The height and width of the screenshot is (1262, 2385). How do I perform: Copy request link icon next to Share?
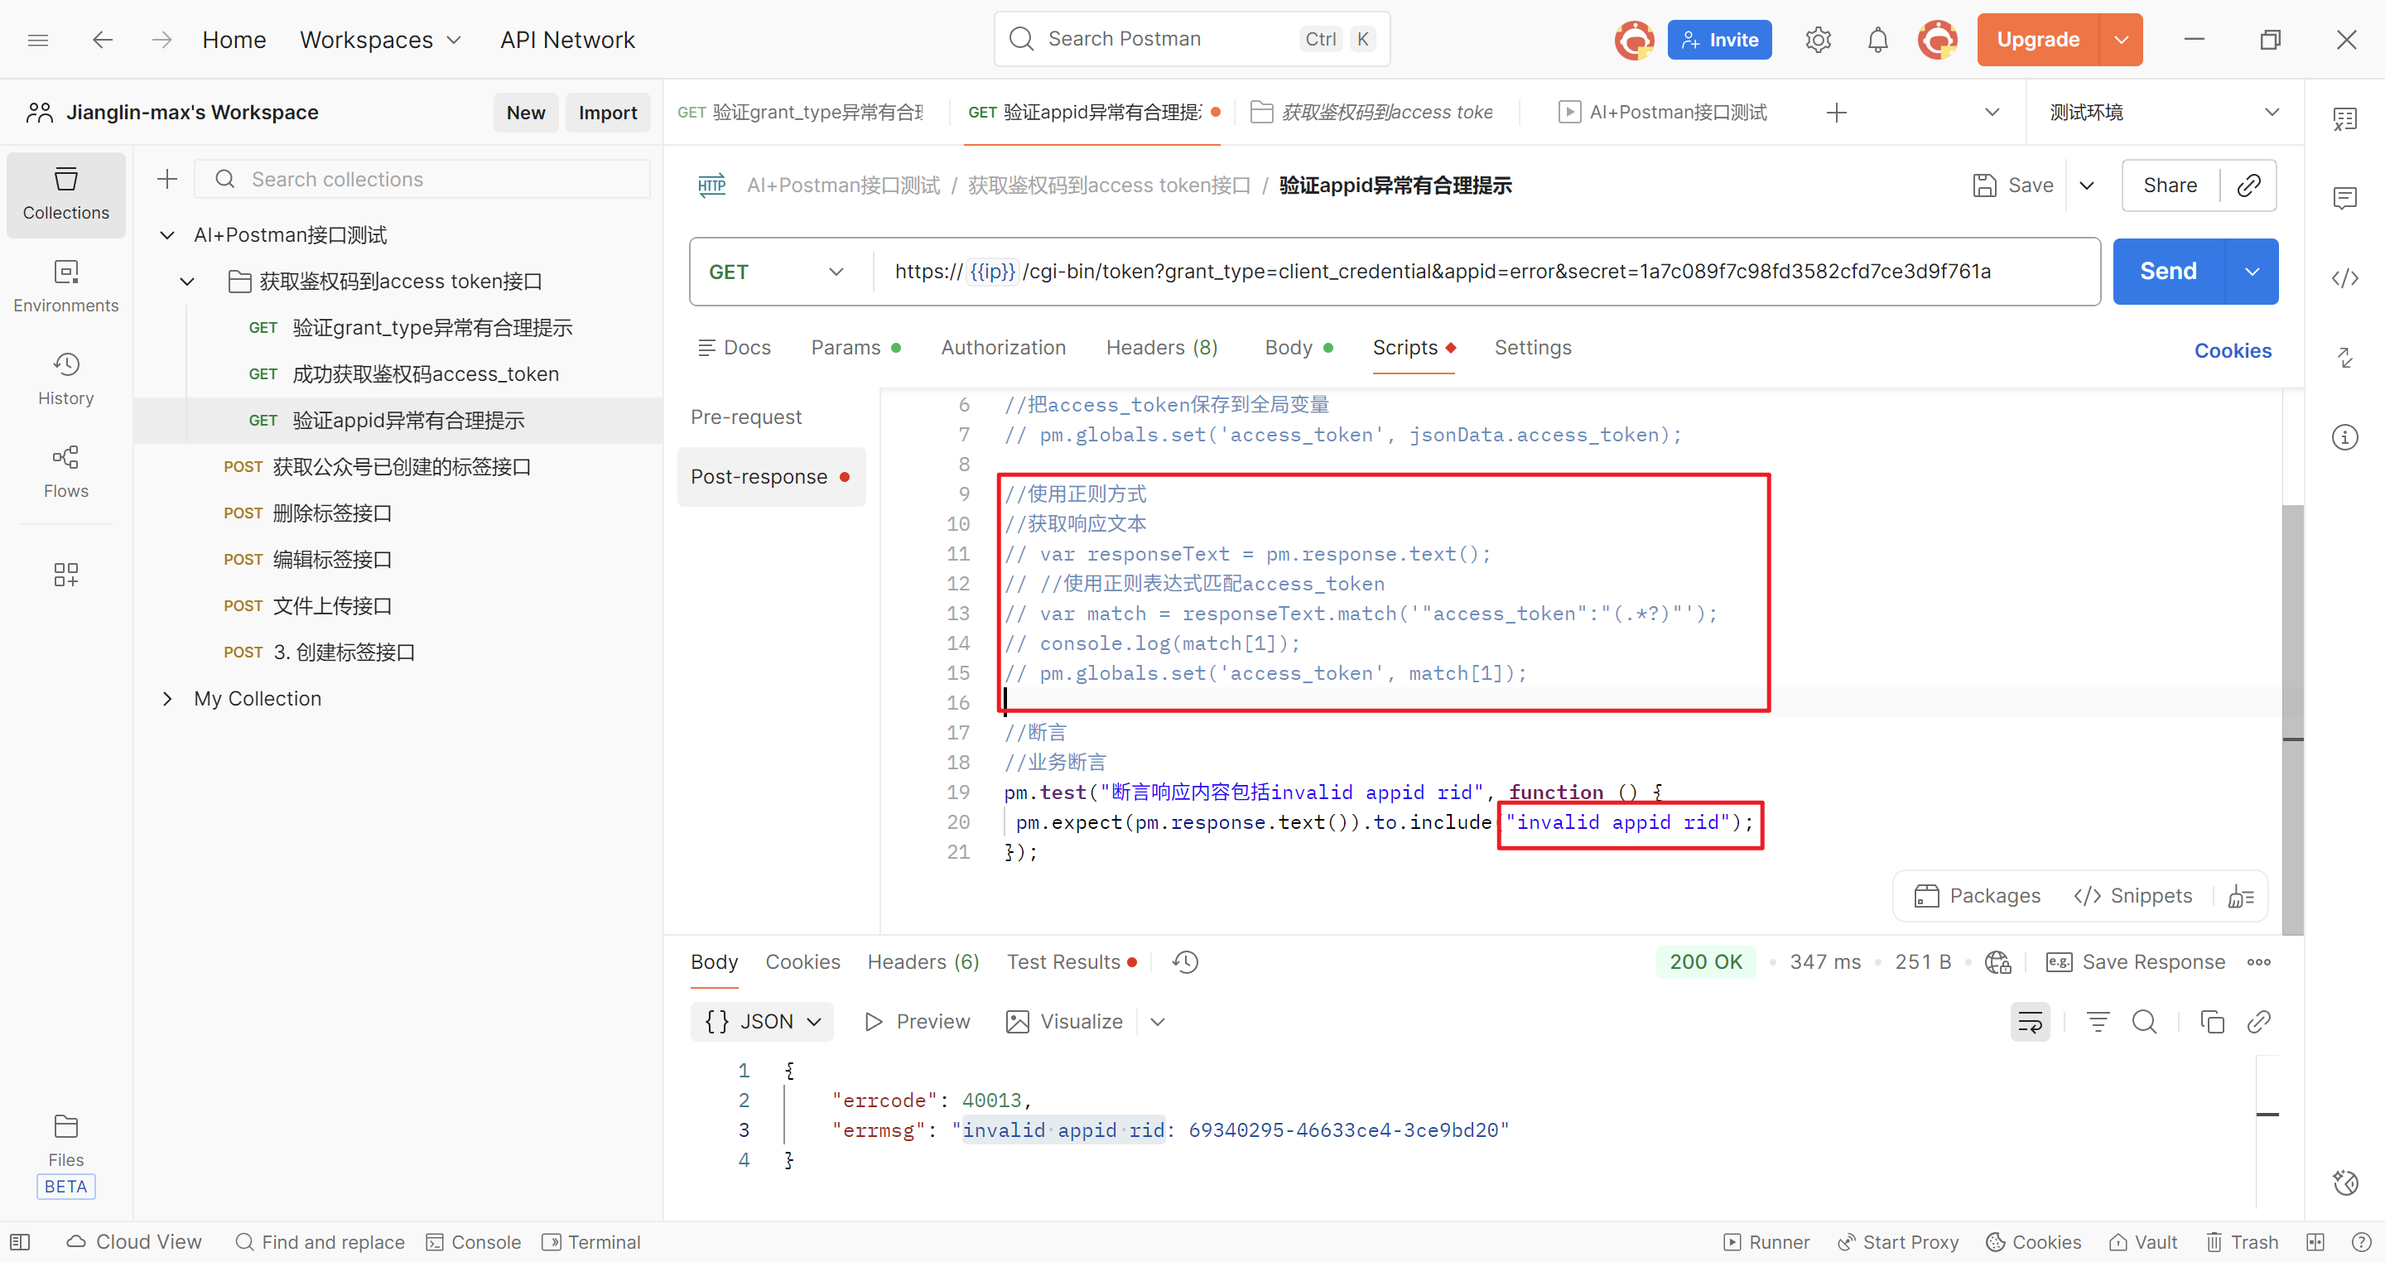coord(2249,185)
